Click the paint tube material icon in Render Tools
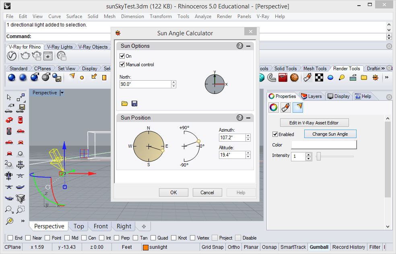The height and width of the screenshot is (254, 396). [307, 77]
